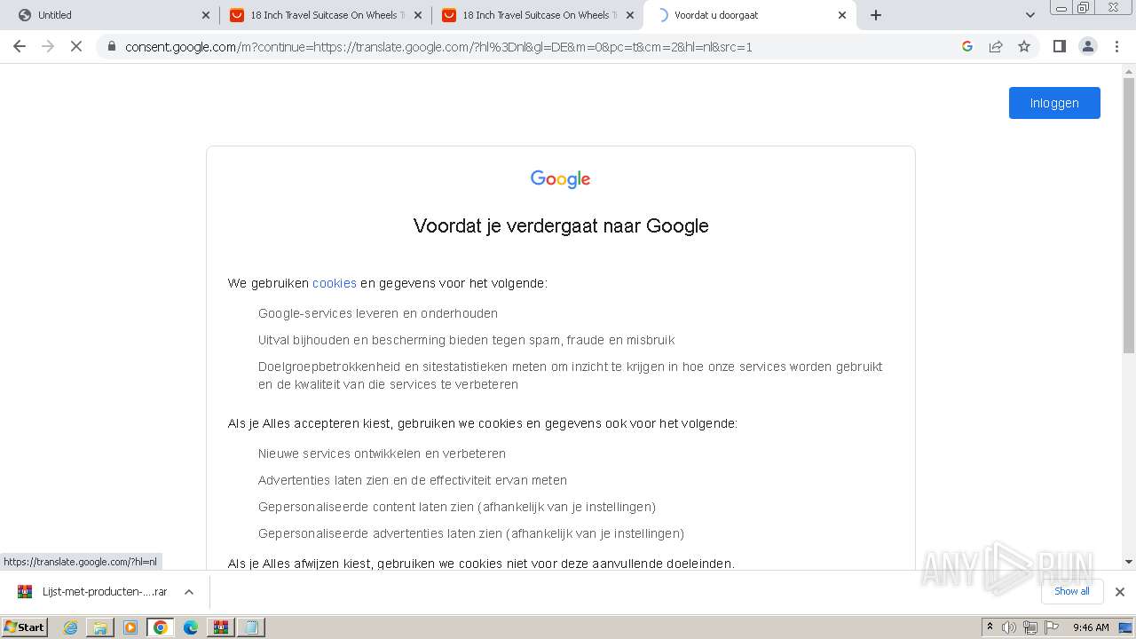Click the Inloggen button
1136x639 pixels.
pos(1054,103)
